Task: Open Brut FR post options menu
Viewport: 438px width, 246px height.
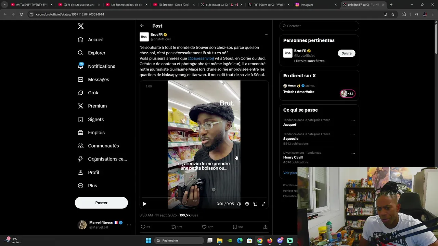Action: click(266, 35)
